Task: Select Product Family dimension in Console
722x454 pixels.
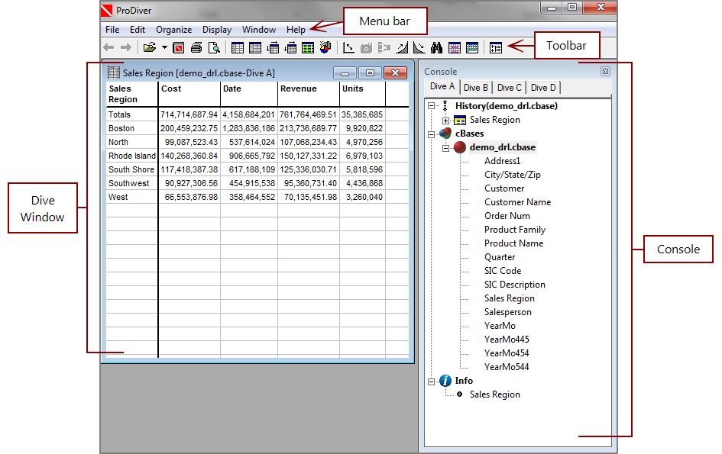Action: 514,230
